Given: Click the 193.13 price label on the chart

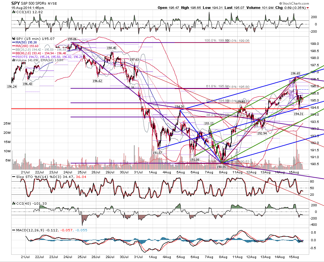Looking at the screenshot, I should coord(209,124).
